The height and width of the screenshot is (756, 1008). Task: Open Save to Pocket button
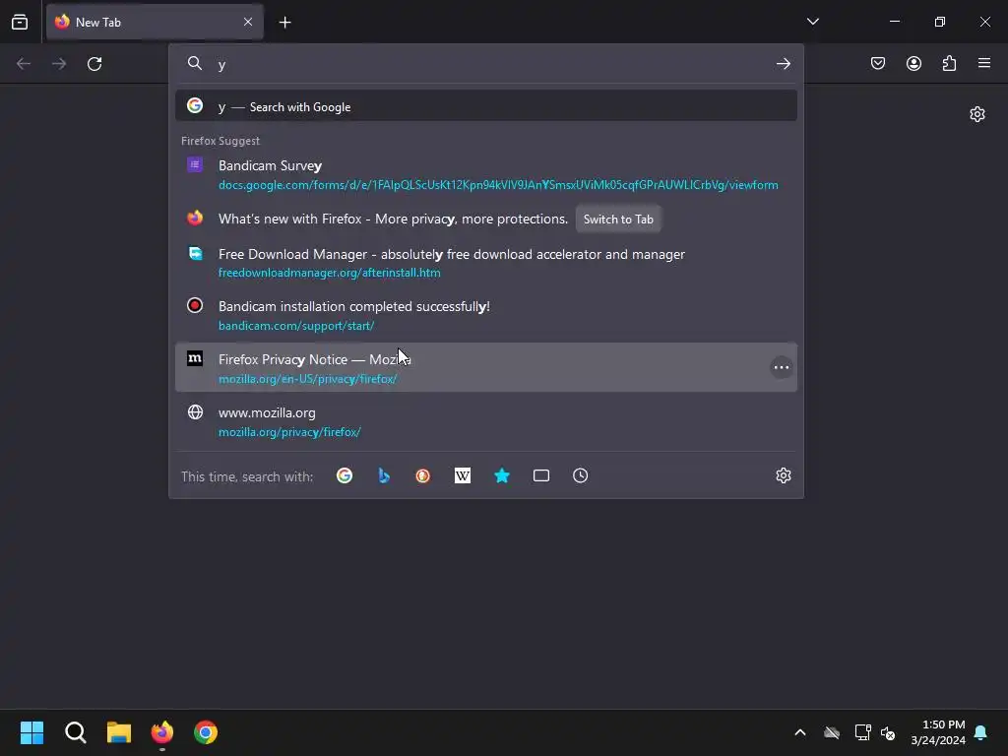[877, 63]
